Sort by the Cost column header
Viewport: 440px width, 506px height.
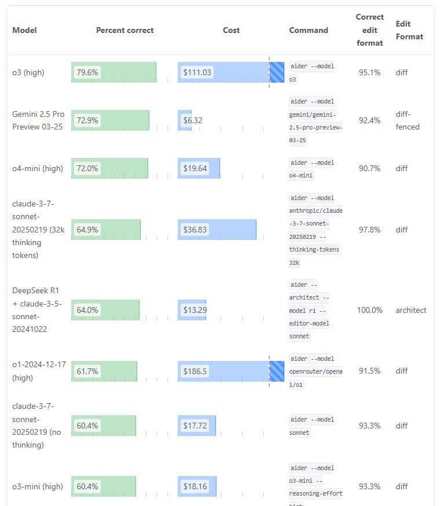(231, 30)
